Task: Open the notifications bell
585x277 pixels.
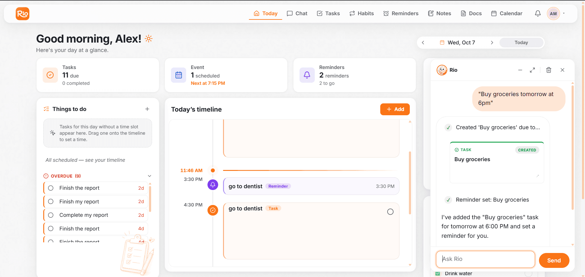Action: point(538,13)
